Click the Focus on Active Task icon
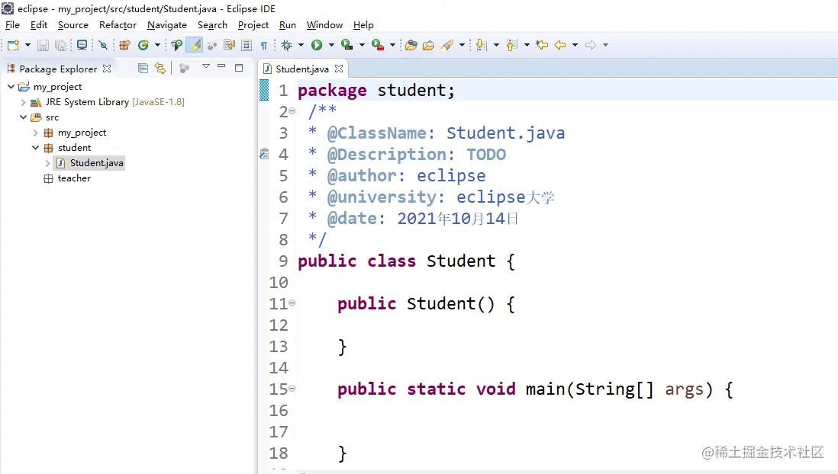 point(185,69)
